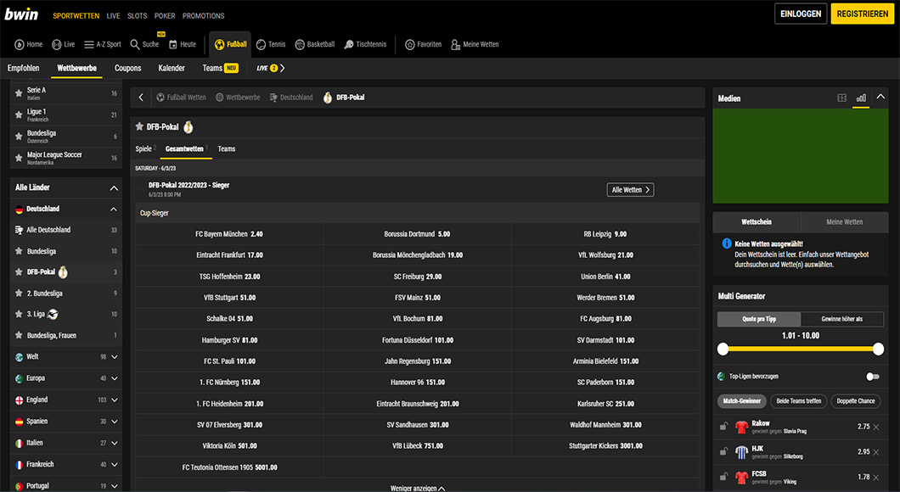Favorite Bundesliga, Frauen star in sidebar
The height and width of the screenshot is (492, 900).
(19, 335)
